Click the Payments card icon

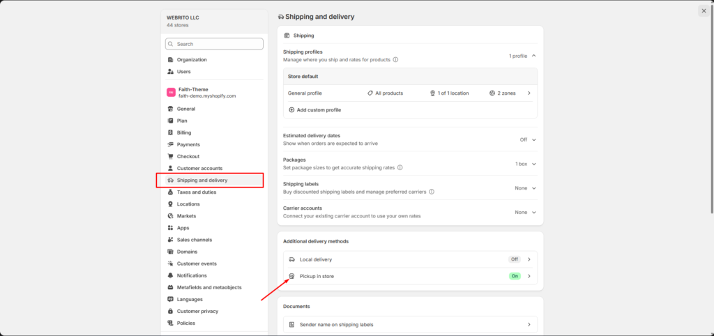pos(170,144)
